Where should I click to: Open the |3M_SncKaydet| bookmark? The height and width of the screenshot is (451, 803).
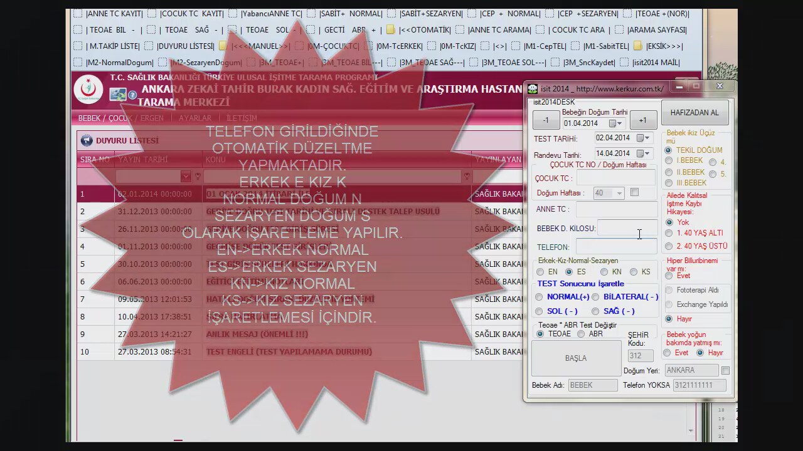582,63
